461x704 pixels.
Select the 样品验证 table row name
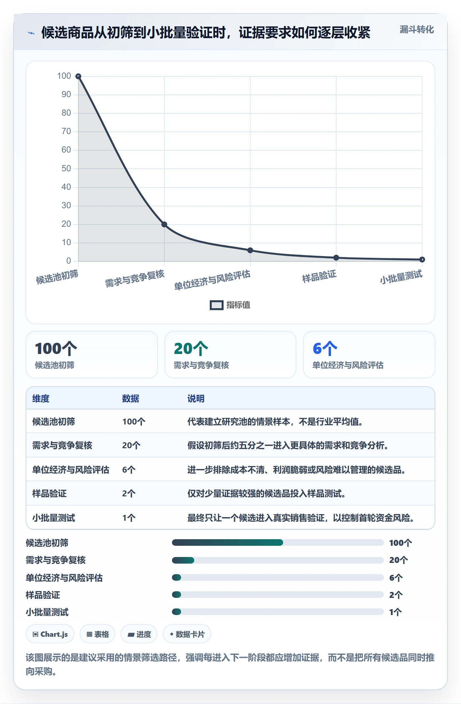(49, 493)
